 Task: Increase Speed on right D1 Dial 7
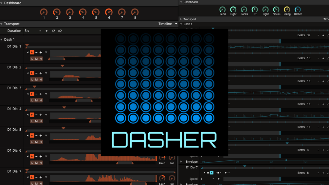click(x=218, y=179)
